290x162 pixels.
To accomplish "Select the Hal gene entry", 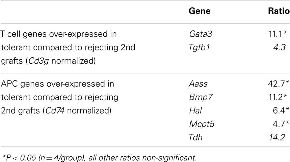I will (195, 110).
